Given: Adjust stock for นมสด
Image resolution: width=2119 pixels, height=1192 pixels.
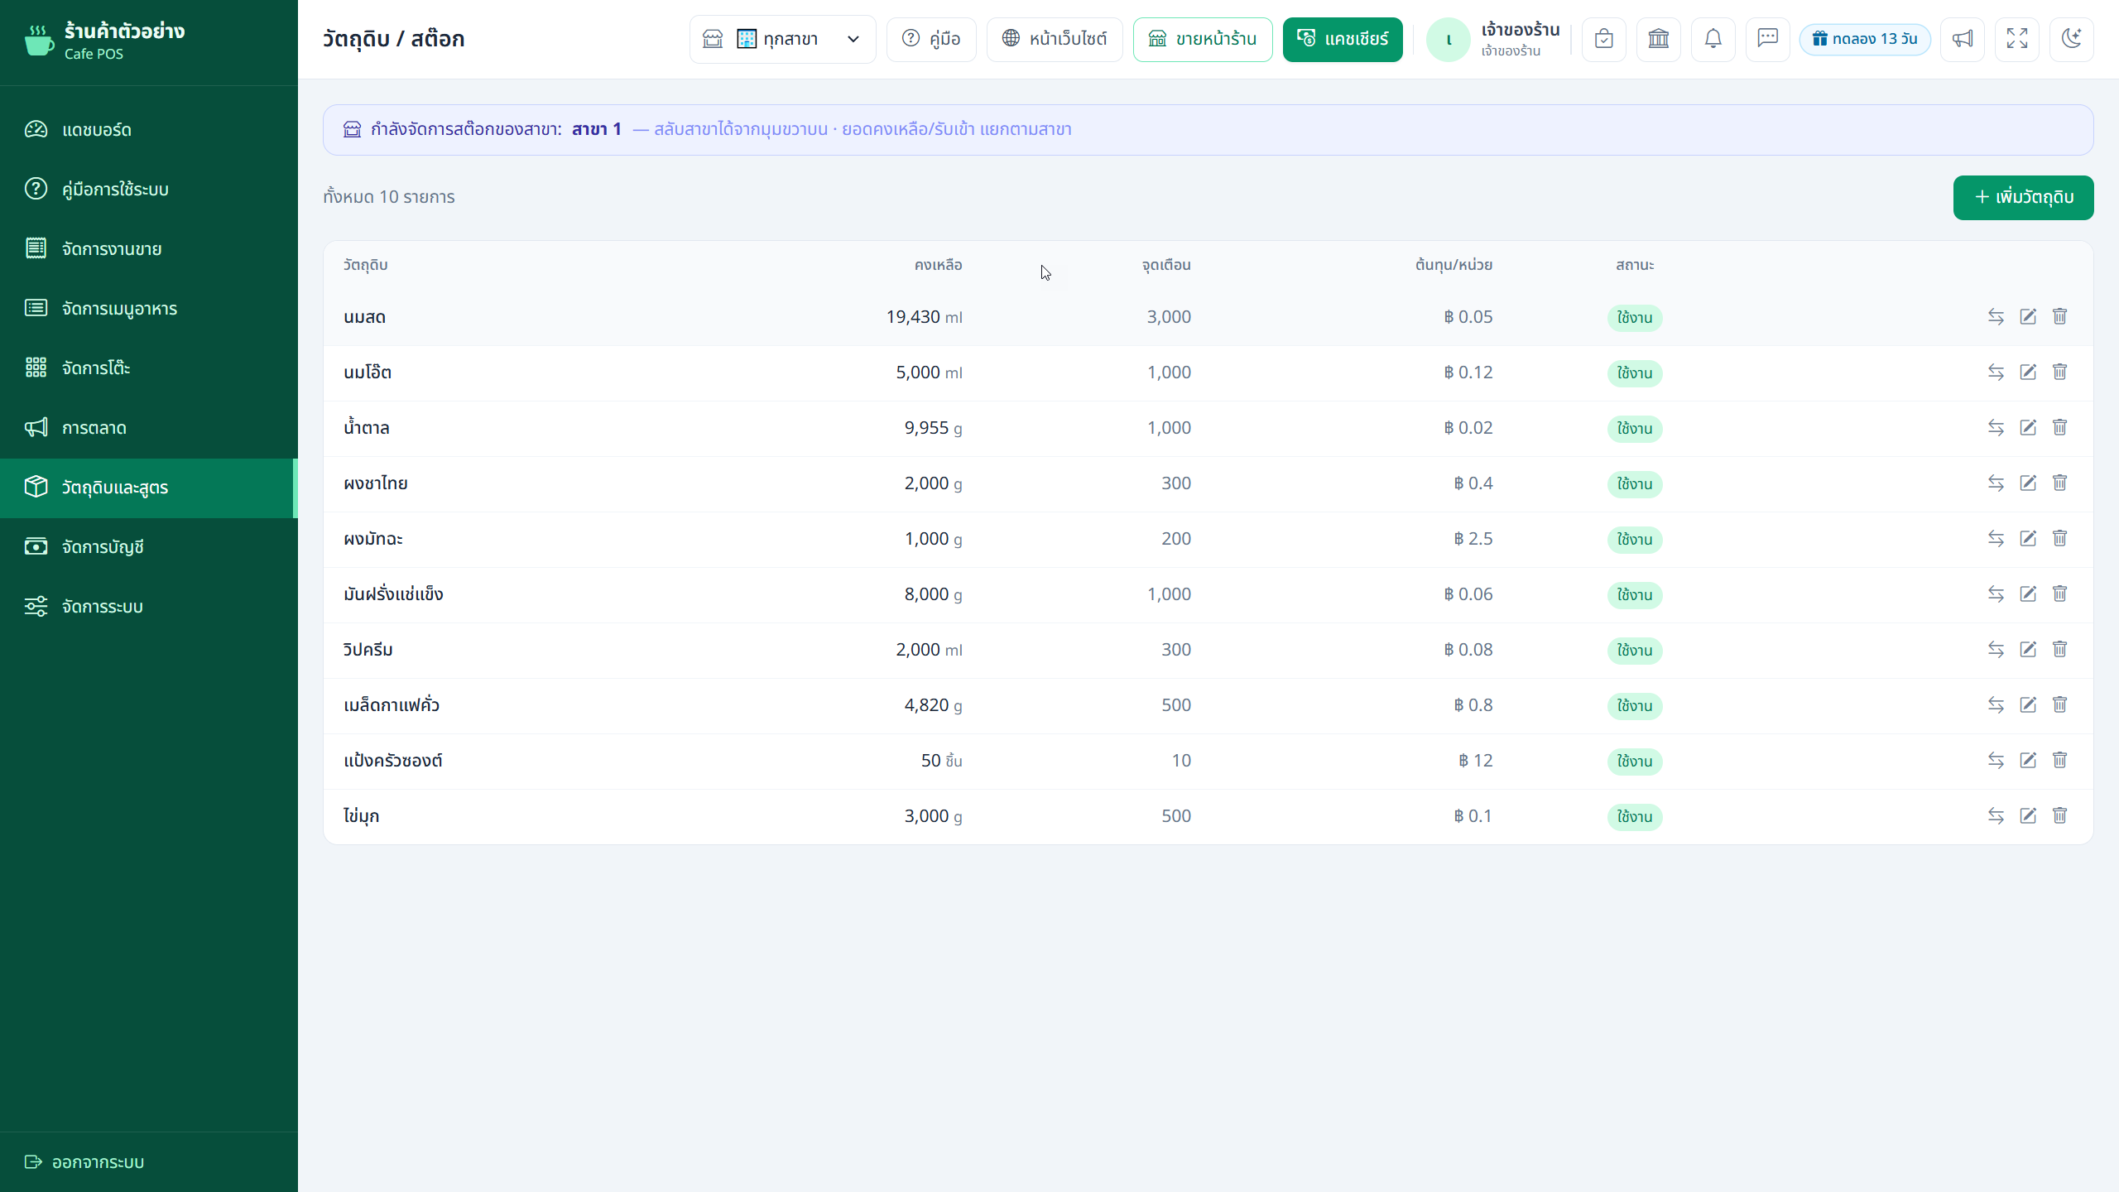Looking at the screenshot, I should tap(1996, 316).
